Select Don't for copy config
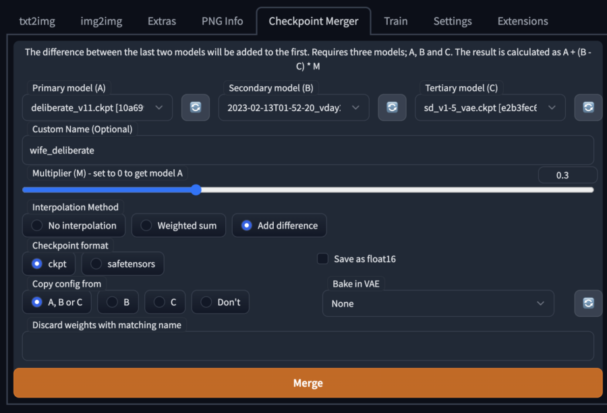The width and height of the screenshot is (607, 413). coord(221,302)
